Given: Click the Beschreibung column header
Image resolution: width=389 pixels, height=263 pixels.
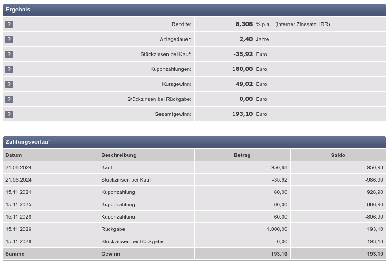Looking at the screenshot, I should 119,155.
